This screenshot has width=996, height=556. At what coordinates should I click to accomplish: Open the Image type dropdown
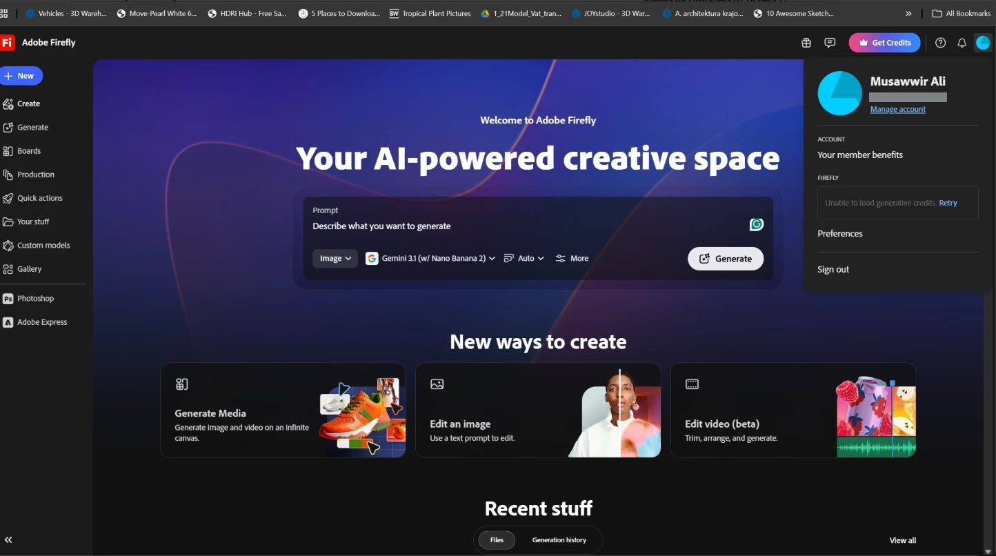point(335,259)
